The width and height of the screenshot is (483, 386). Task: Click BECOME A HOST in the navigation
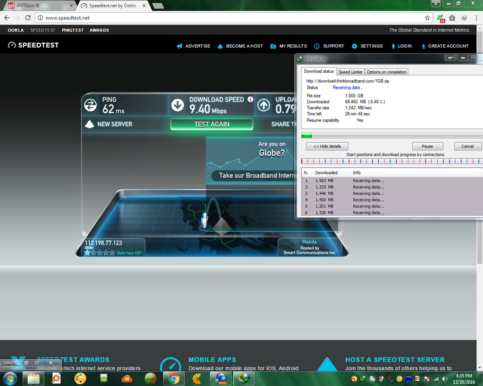[240, 46]
